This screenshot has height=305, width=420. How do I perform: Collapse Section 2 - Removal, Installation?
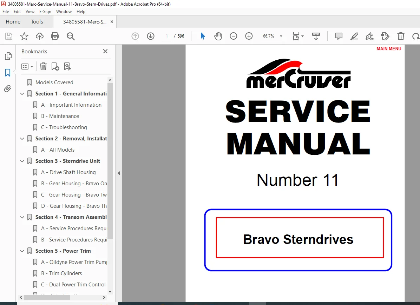tap(22, 139)
